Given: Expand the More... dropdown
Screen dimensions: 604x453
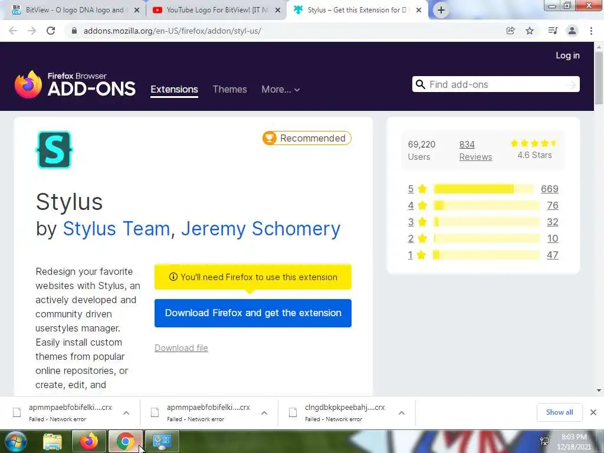Looking at the screenshot, I should coord(280,90).
